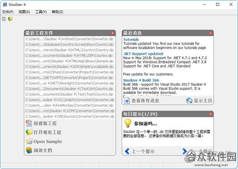Open the 工具(Y) menu
238x169 pixels.
(x=41, y=12)
